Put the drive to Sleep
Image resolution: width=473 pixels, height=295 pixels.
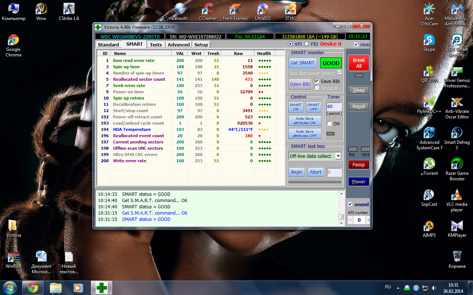tap(359, 90)
